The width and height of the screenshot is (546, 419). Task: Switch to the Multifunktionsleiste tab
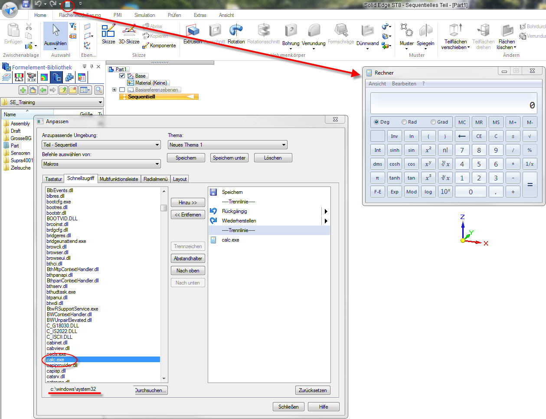coord(119,179)
